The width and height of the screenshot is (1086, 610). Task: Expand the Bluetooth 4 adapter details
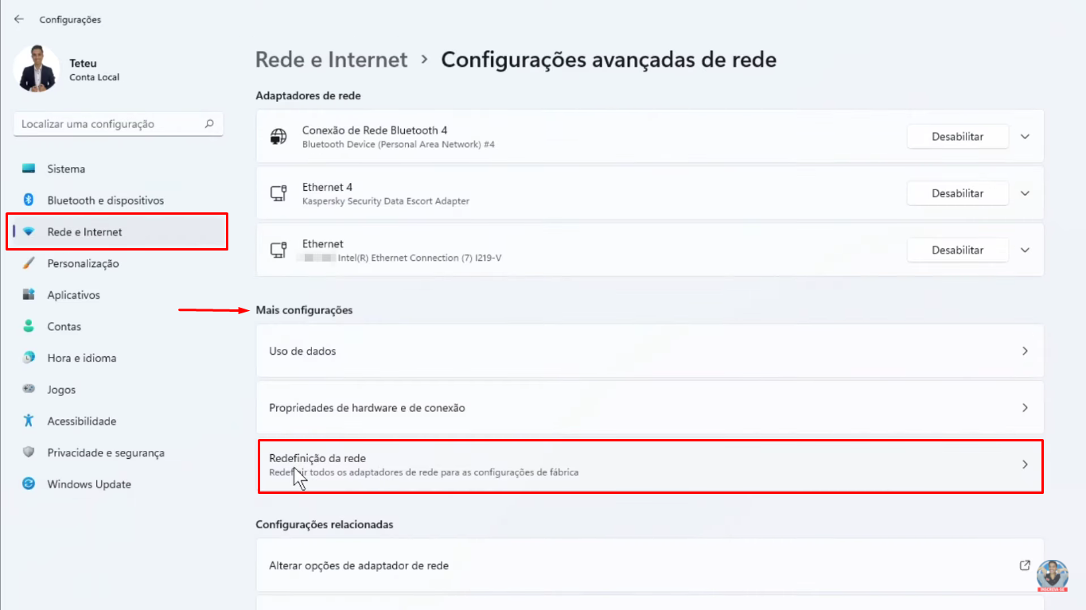pos(1025,137)
